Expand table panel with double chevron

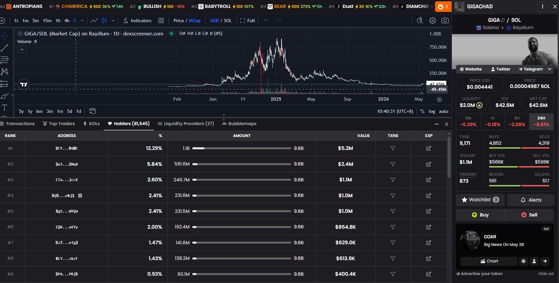click(447, 124)
